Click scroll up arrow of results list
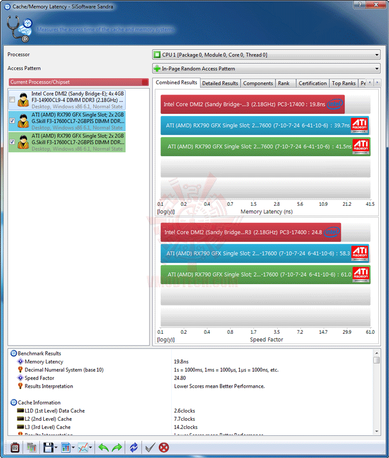 coord(377,353)
